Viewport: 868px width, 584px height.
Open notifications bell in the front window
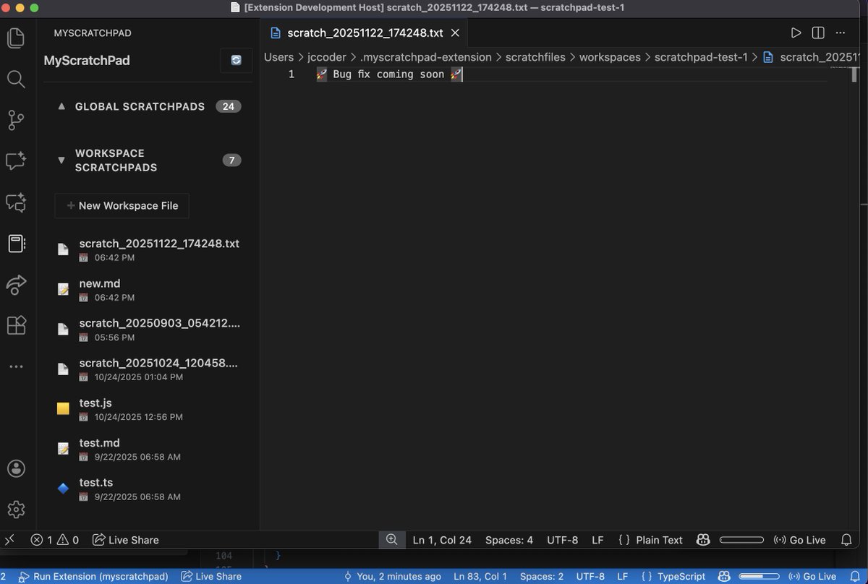846,540
